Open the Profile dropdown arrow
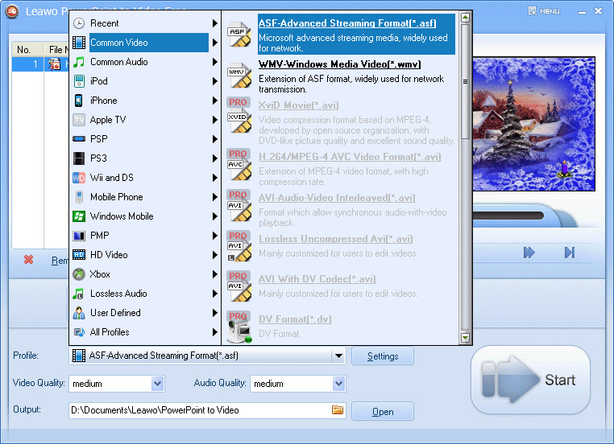Image resolution: width=614 pixels, height=444 pixels. click(338, 356)
